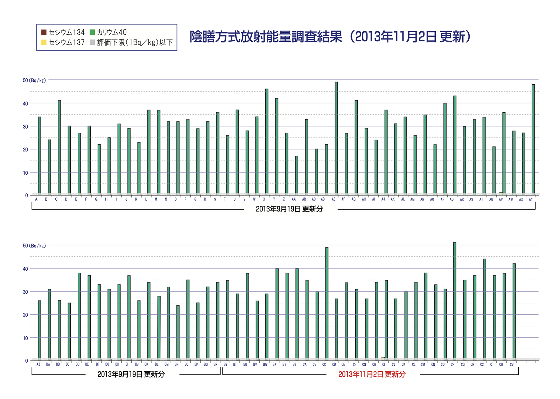Image resolution: width=560 pixels, height=399 pixels.
Task: Click the x-axis label BK
Action: click(146, 364)
